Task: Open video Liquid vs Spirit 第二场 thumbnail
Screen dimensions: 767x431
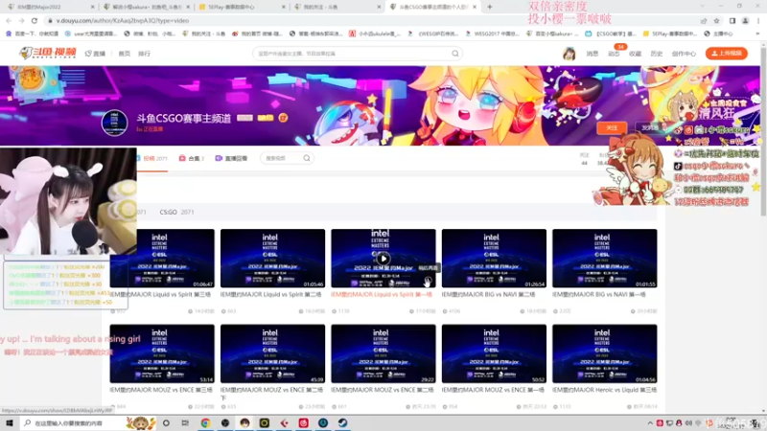Action: pyautogui.click(x=272, y=258)
